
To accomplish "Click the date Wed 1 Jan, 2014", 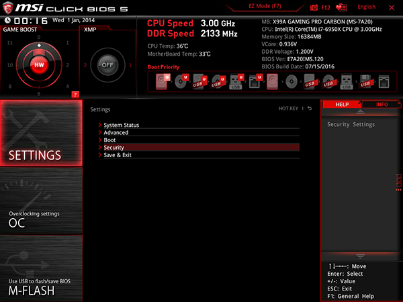I will (73, 20).
